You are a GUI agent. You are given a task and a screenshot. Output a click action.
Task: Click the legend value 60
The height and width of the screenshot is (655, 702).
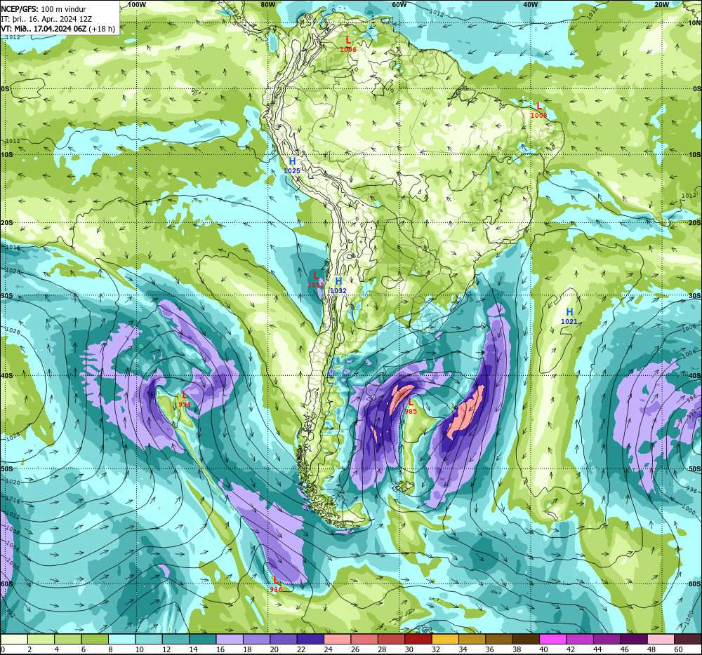(x=678, y=649)
